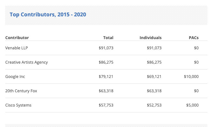The image size is (213, 127).
Task: Select the Google Inc contributor name
Action: pyautogui.click(x=15, y=76)
